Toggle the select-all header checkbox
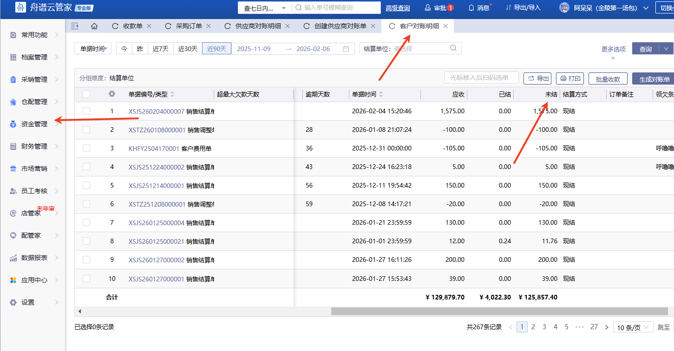The width and height of the screenshot is (674, 351). pos(86,94)
